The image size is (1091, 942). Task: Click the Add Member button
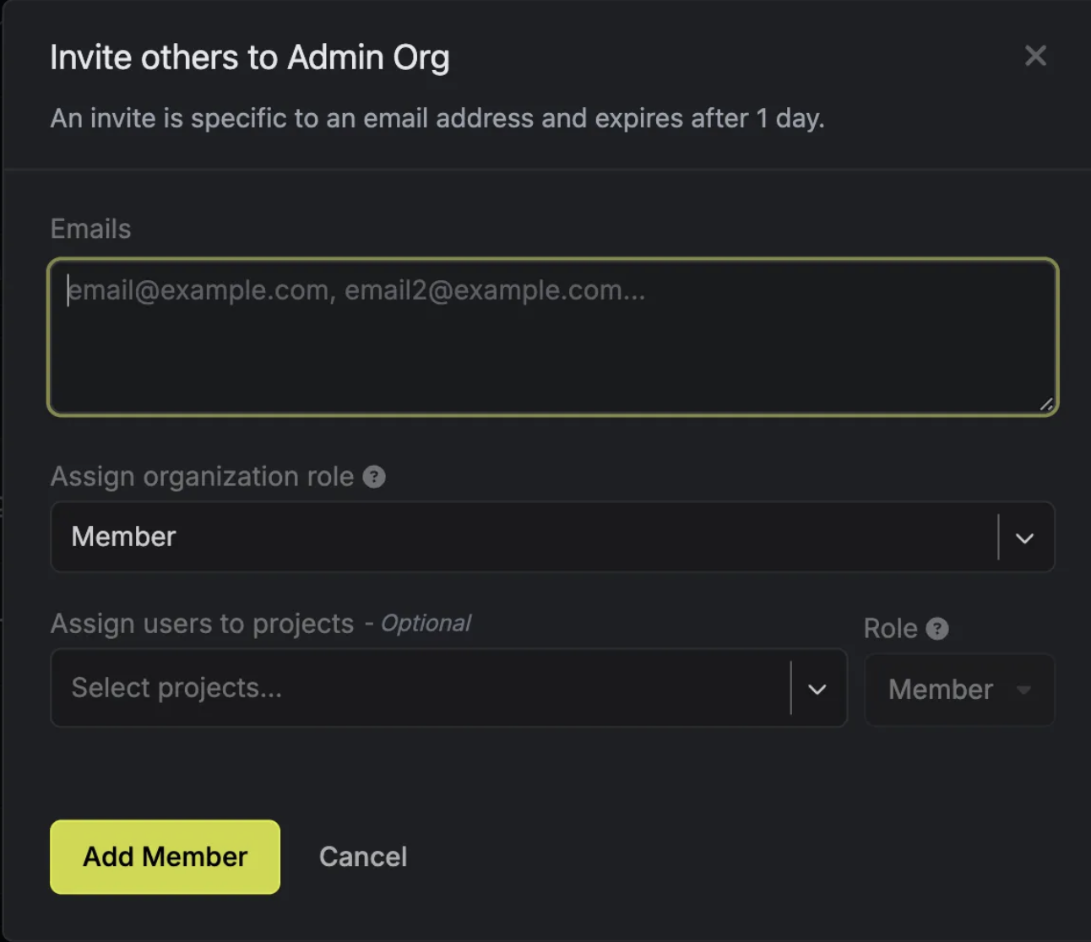(x=166, y=857)
